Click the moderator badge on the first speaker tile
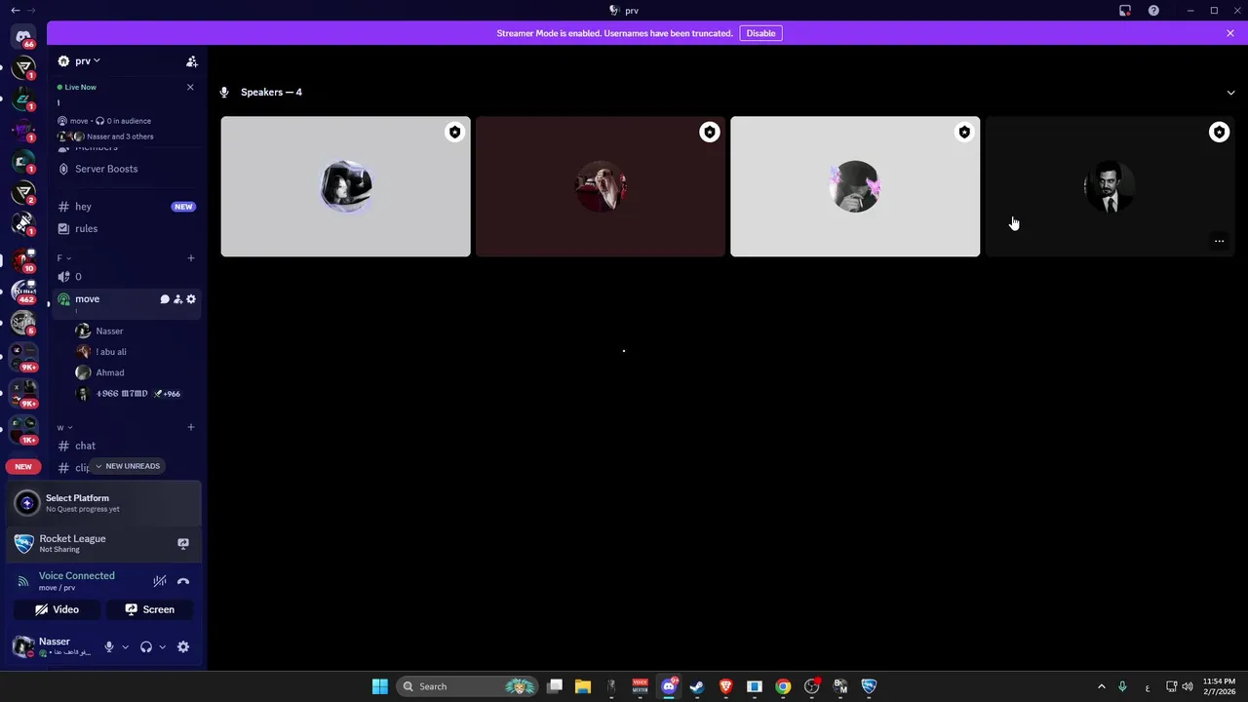Viewport: 1248px width, 702px height. (x=454, y=133)
